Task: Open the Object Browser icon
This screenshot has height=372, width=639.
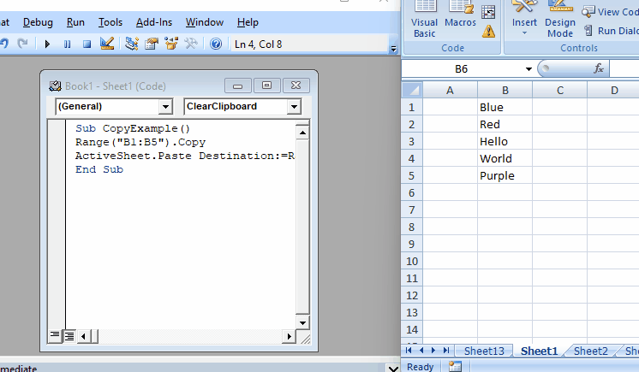Action: (170, 44)
